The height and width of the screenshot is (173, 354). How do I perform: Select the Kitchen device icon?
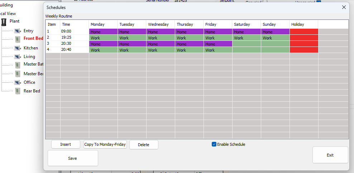click(x=17, y=48)
